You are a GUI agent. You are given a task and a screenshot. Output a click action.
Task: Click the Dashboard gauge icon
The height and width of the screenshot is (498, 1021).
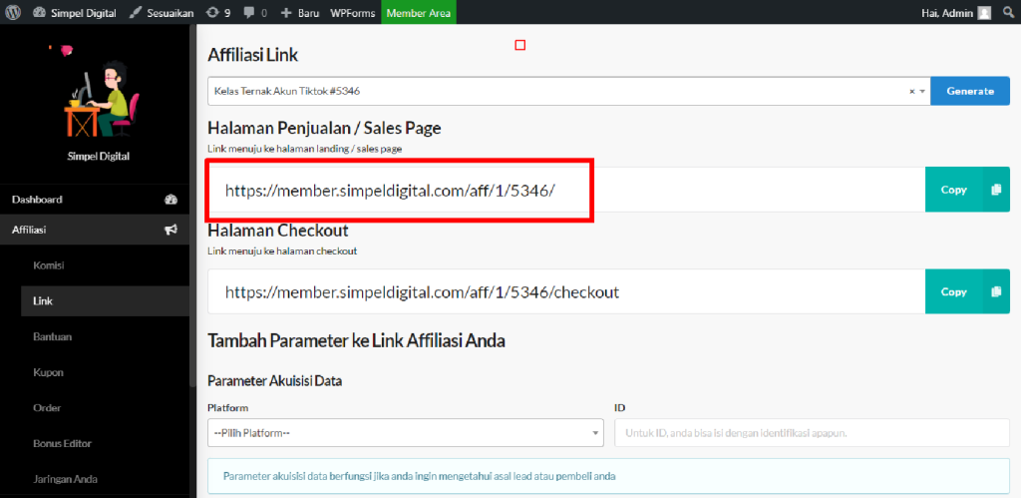pos(170,200)
